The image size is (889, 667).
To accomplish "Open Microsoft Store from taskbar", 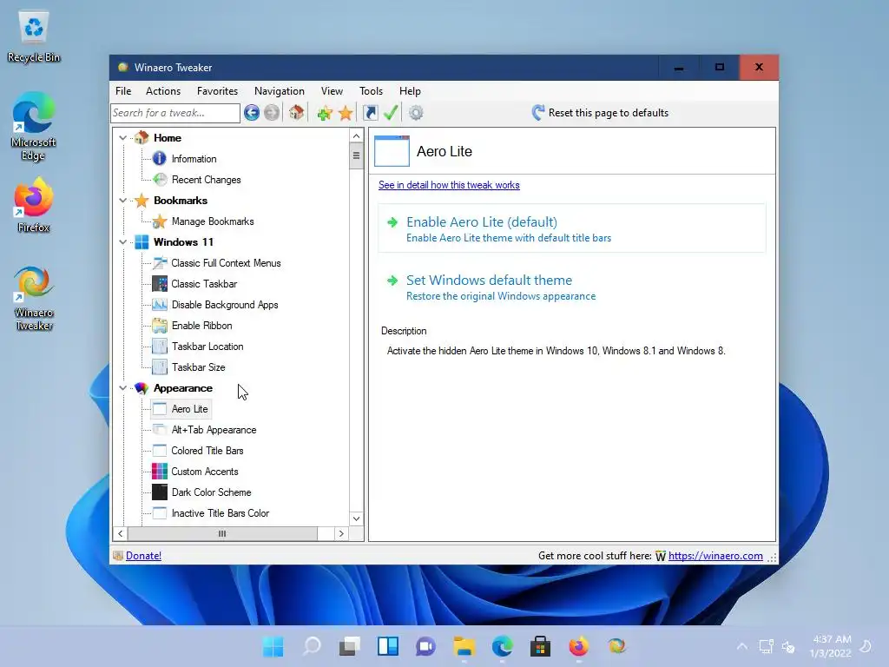I will (x=540, y=646).
